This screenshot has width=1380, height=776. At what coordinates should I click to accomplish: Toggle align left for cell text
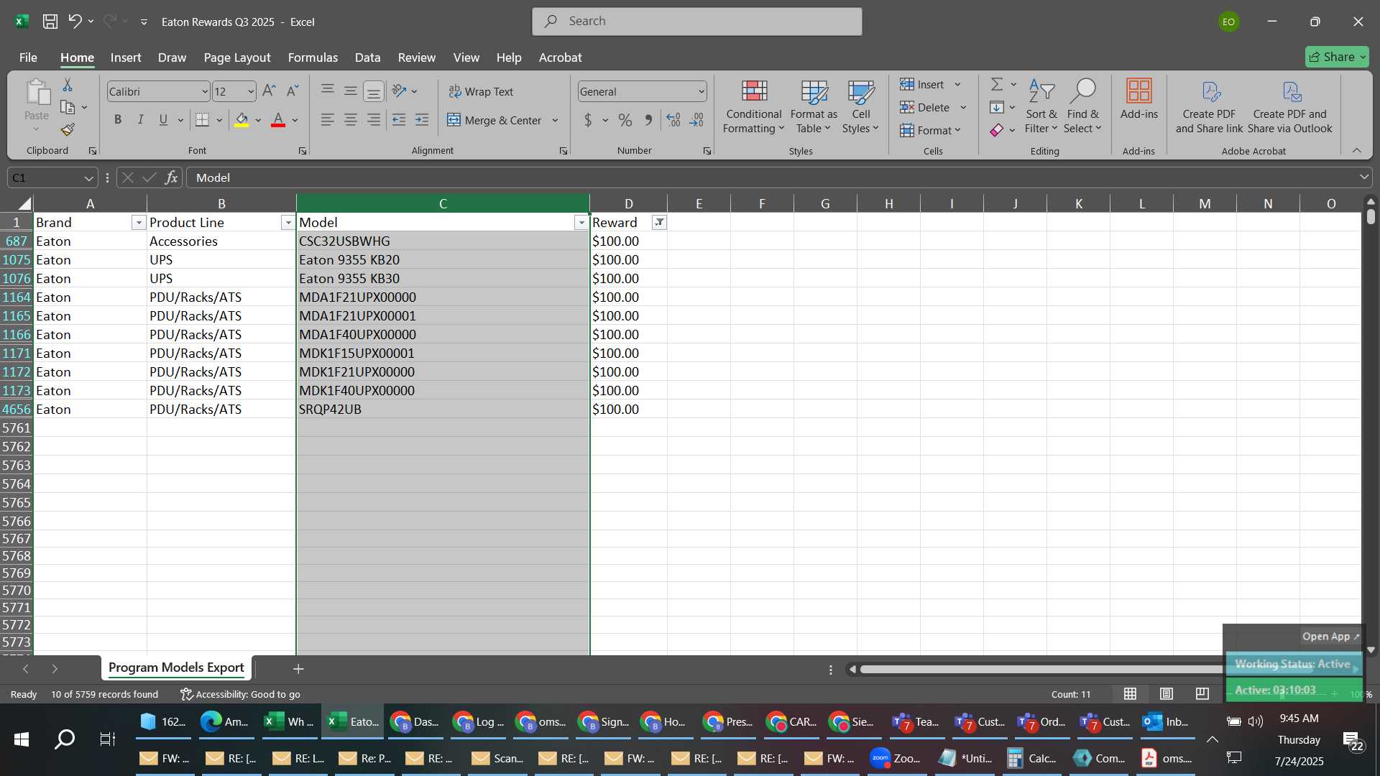pos(328,120)
